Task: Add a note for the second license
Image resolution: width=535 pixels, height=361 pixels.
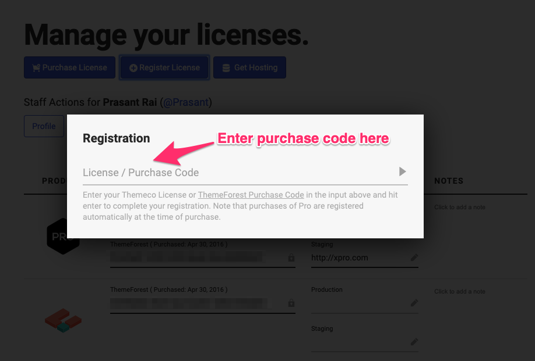Action: click(x=460, y=292)
